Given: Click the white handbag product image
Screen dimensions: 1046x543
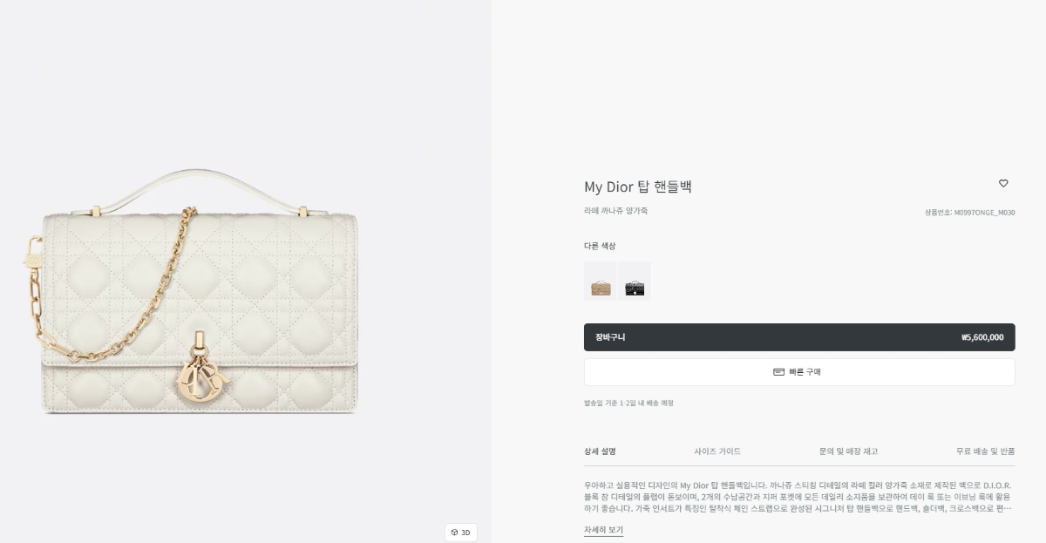Looking at the screenshot, I should 200,296.
